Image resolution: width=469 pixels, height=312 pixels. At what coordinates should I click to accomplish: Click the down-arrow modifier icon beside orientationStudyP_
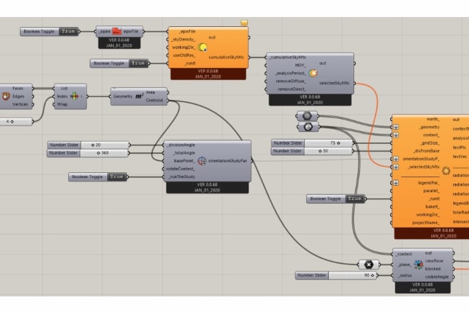[x=396, y=159]
